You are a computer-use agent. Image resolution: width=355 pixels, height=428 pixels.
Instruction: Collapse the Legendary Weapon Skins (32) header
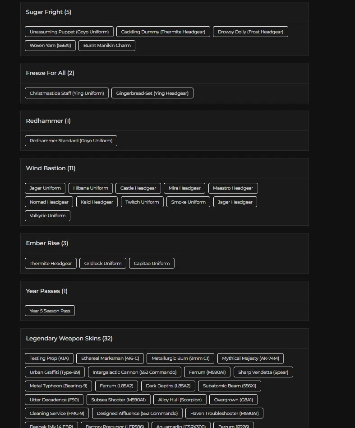click(69, 339)
